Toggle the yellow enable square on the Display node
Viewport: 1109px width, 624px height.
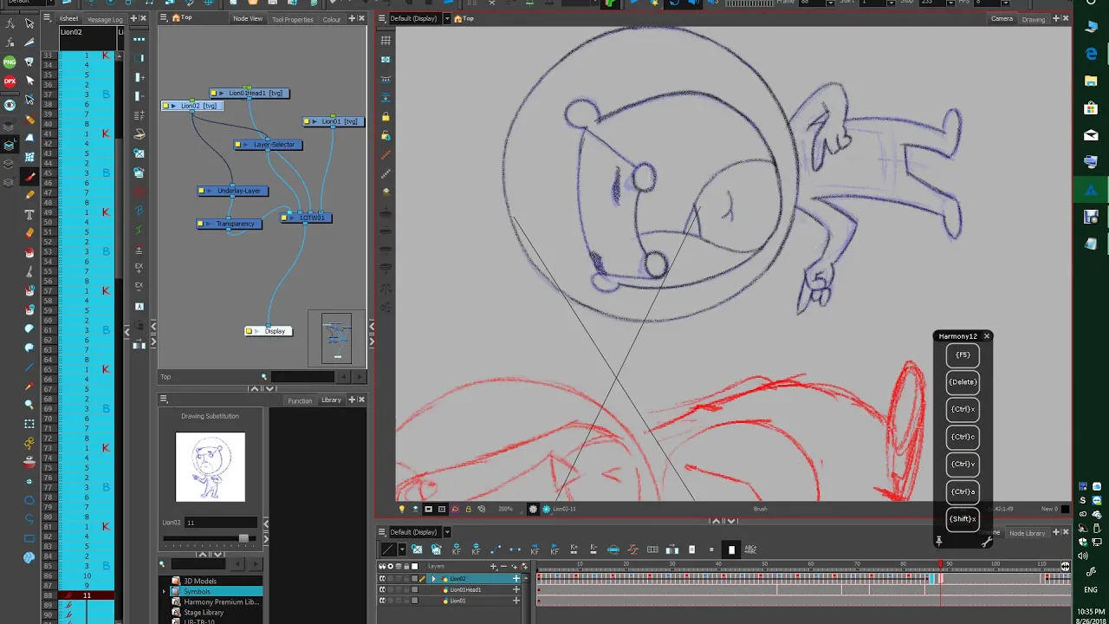tap(249, 331)
